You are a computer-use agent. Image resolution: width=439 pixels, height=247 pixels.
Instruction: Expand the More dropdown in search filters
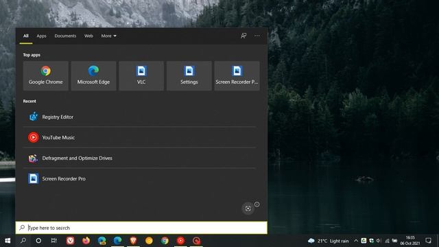108,36
